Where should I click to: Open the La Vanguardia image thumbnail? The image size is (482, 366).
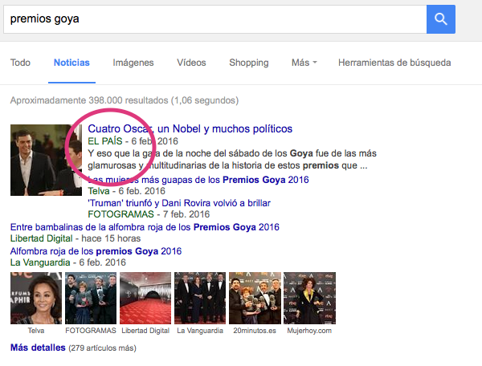coord(200,298)
